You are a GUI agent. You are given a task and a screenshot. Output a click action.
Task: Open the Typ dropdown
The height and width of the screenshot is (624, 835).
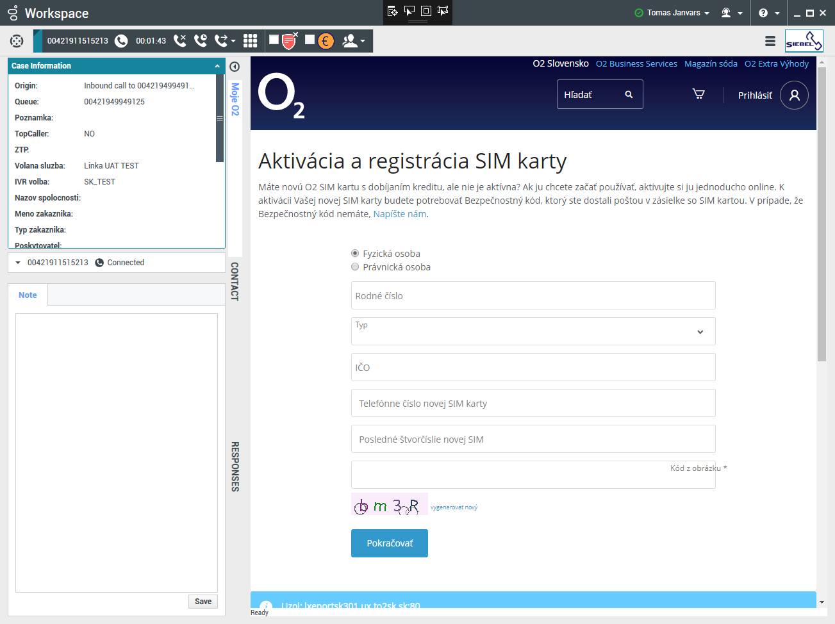[x=533, y=331]
